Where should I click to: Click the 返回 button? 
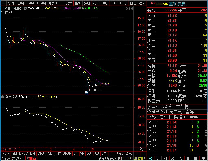pos(142,3)
